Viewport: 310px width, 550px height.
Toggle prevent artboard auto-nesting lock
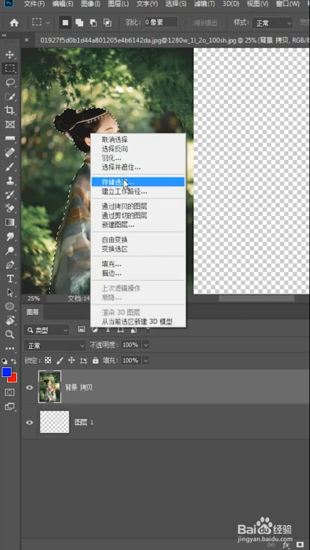(x=84, y=360)
